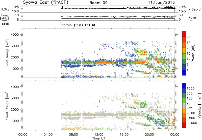
Task: Click the date '11/Jan/2013'
Action: click(x=162, y=3)
